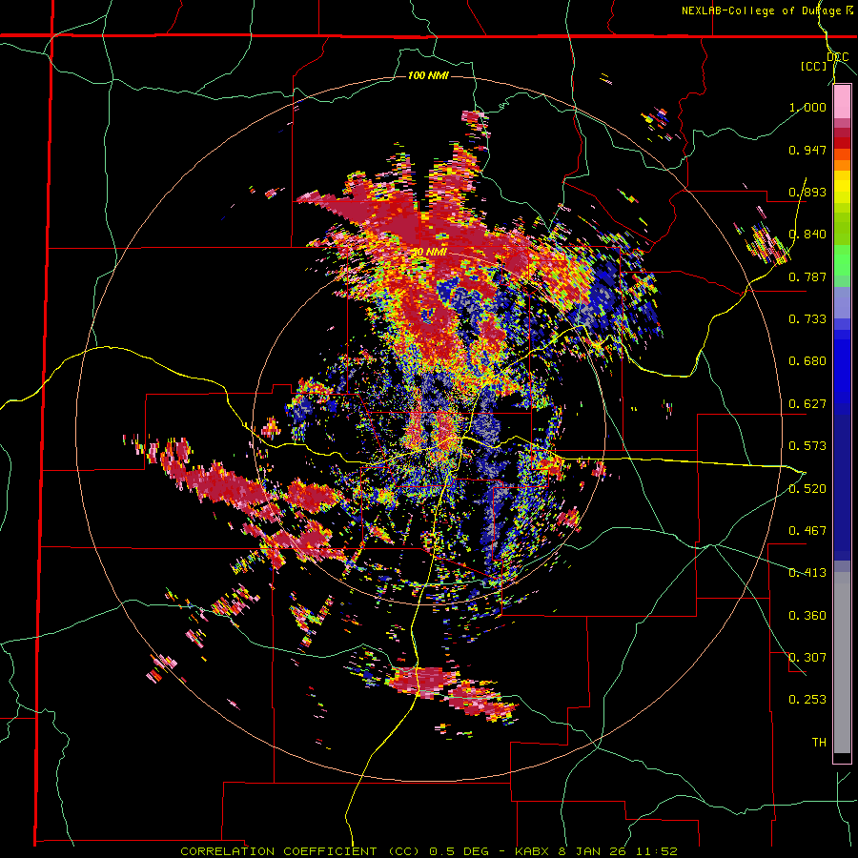
Task: Click the large gray segment of color scale
Action: 842,663
